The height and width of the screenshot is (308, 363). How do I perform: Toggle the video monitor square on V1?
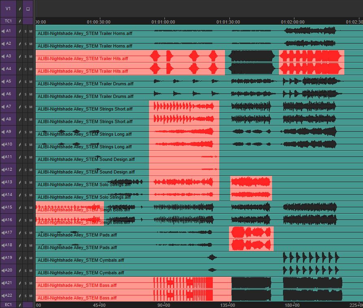coord(28,9)
